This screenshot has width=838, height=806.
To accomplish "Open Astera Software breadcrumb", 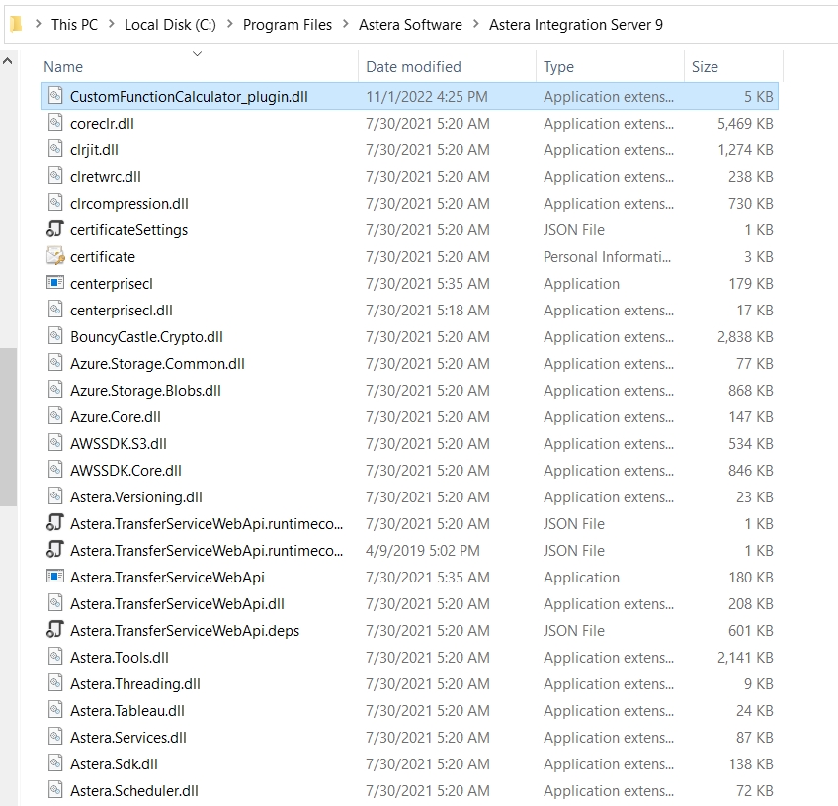I will [x=410, y=25].
